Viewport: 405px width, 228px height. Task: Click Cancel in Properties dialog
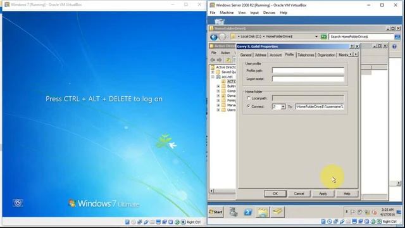[299, 194]
